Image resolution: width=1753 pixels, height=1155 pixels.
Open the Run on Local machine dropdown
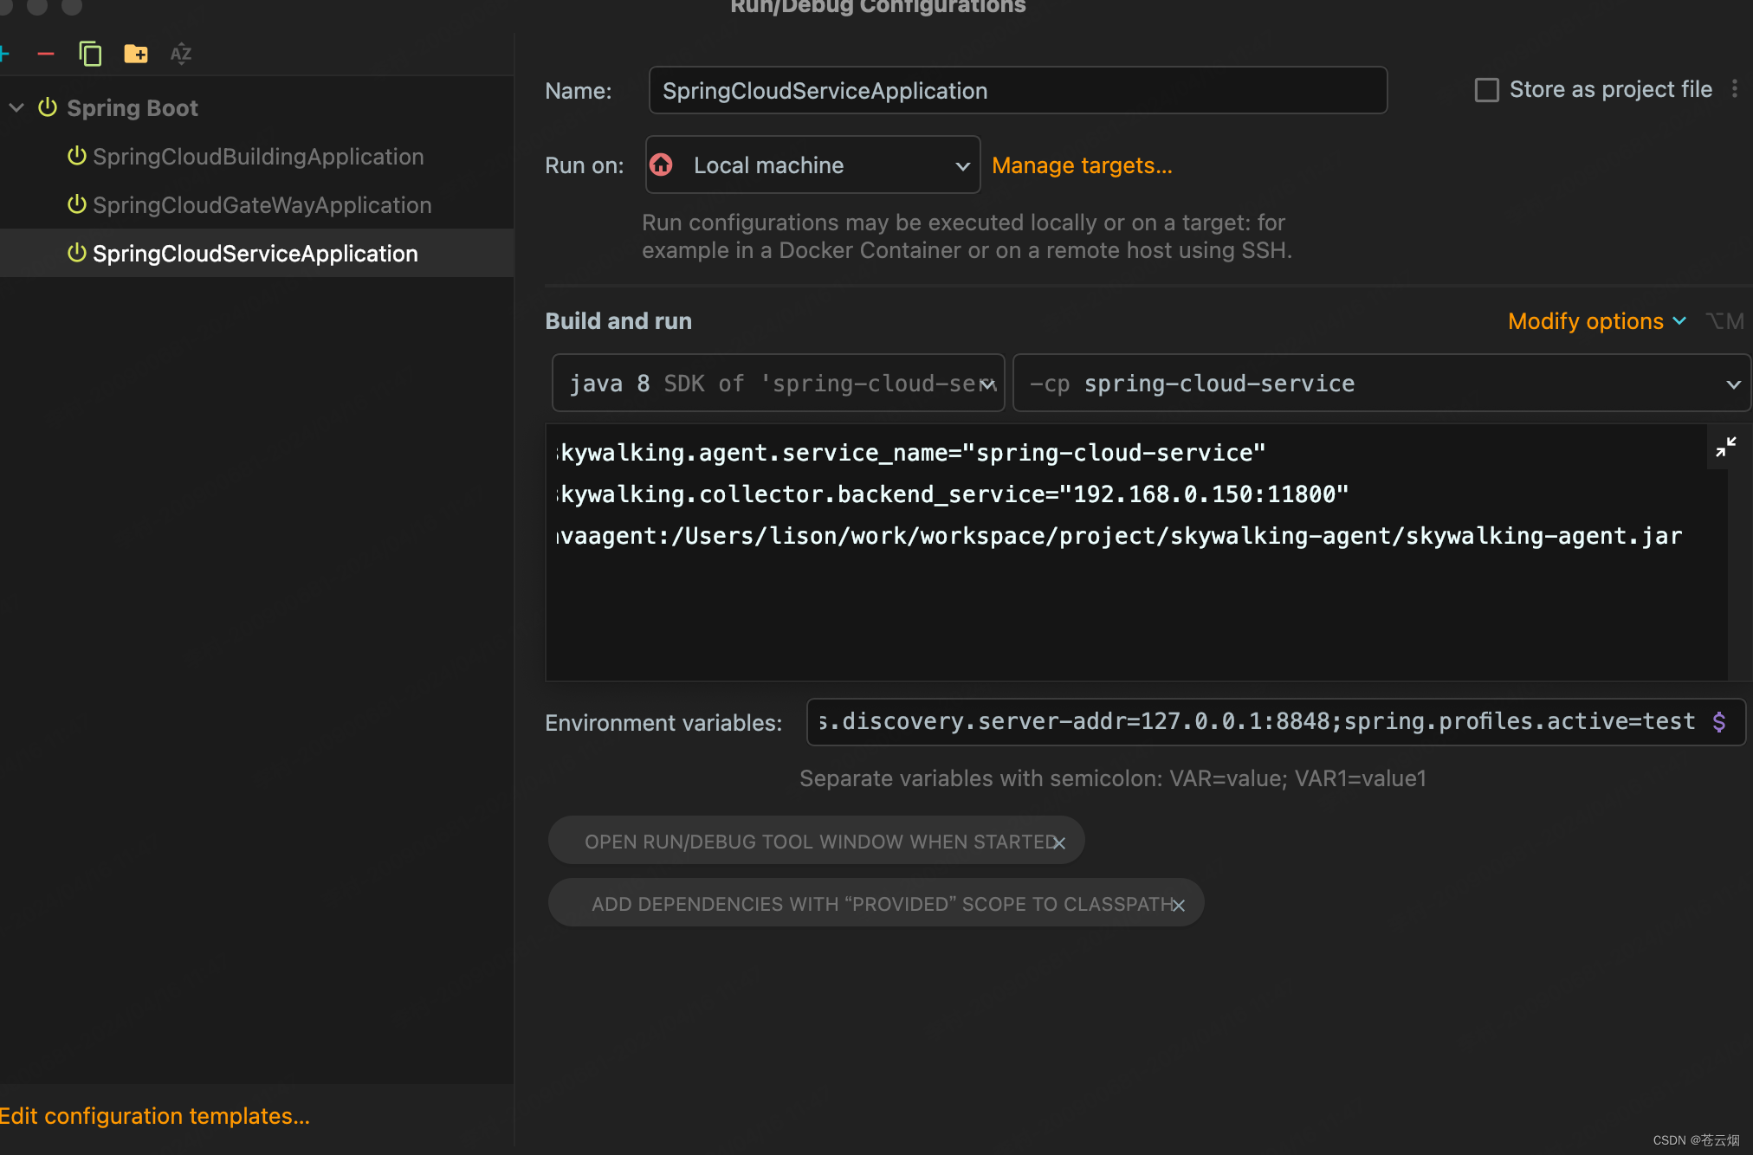812,165
